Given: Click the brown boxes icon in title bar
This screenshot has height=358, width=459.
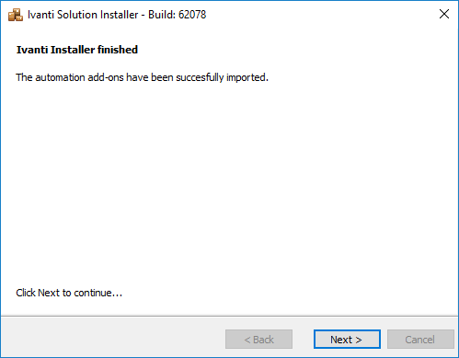Looking at the screenshot, I should pos(16,15).
